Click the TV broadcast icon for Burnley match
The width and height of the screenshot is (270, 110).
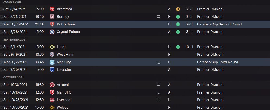159,17
